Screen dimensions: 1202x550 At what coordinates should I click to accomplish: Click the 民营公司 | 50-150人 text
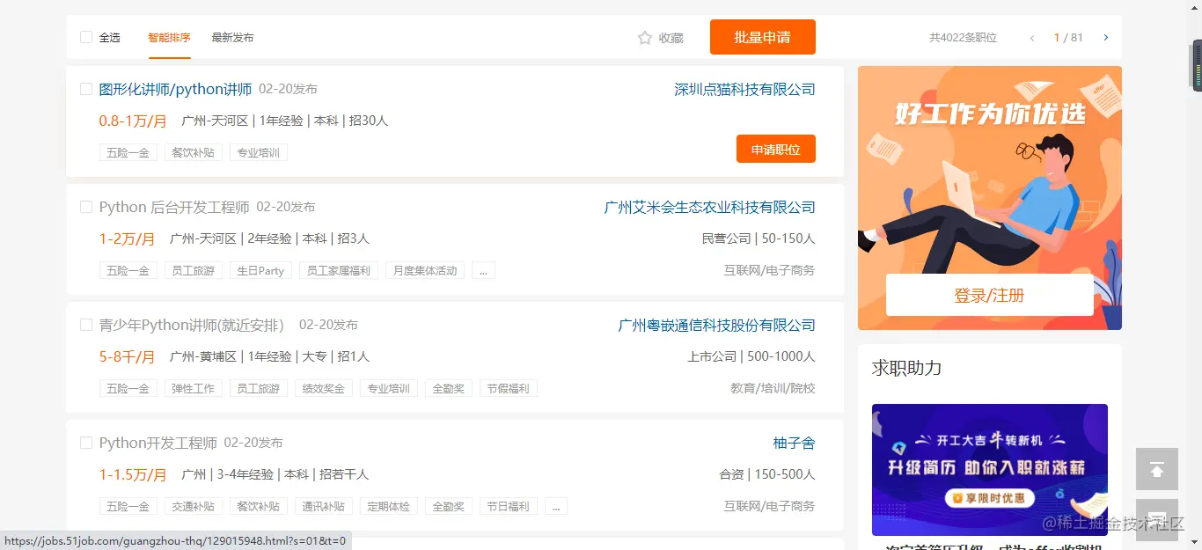tap(759, 238)
